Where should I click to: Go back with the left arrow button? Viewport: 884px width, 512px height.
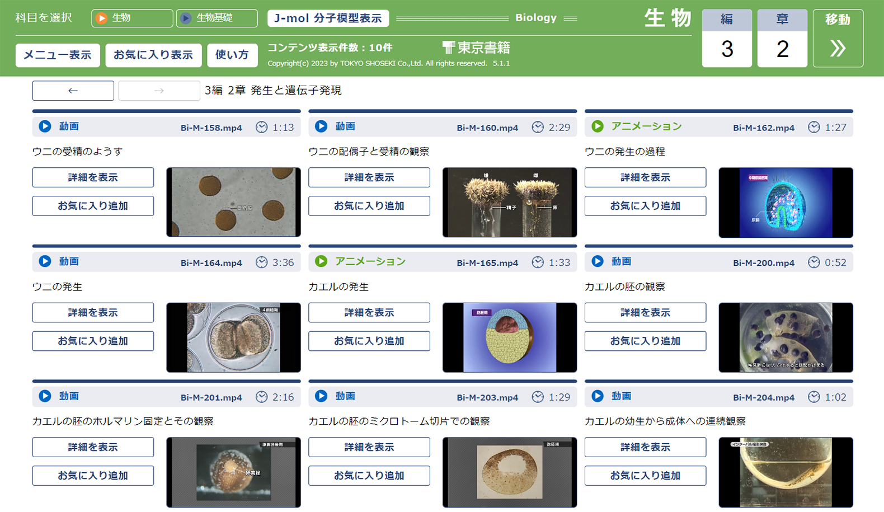(x=73, y=91)
